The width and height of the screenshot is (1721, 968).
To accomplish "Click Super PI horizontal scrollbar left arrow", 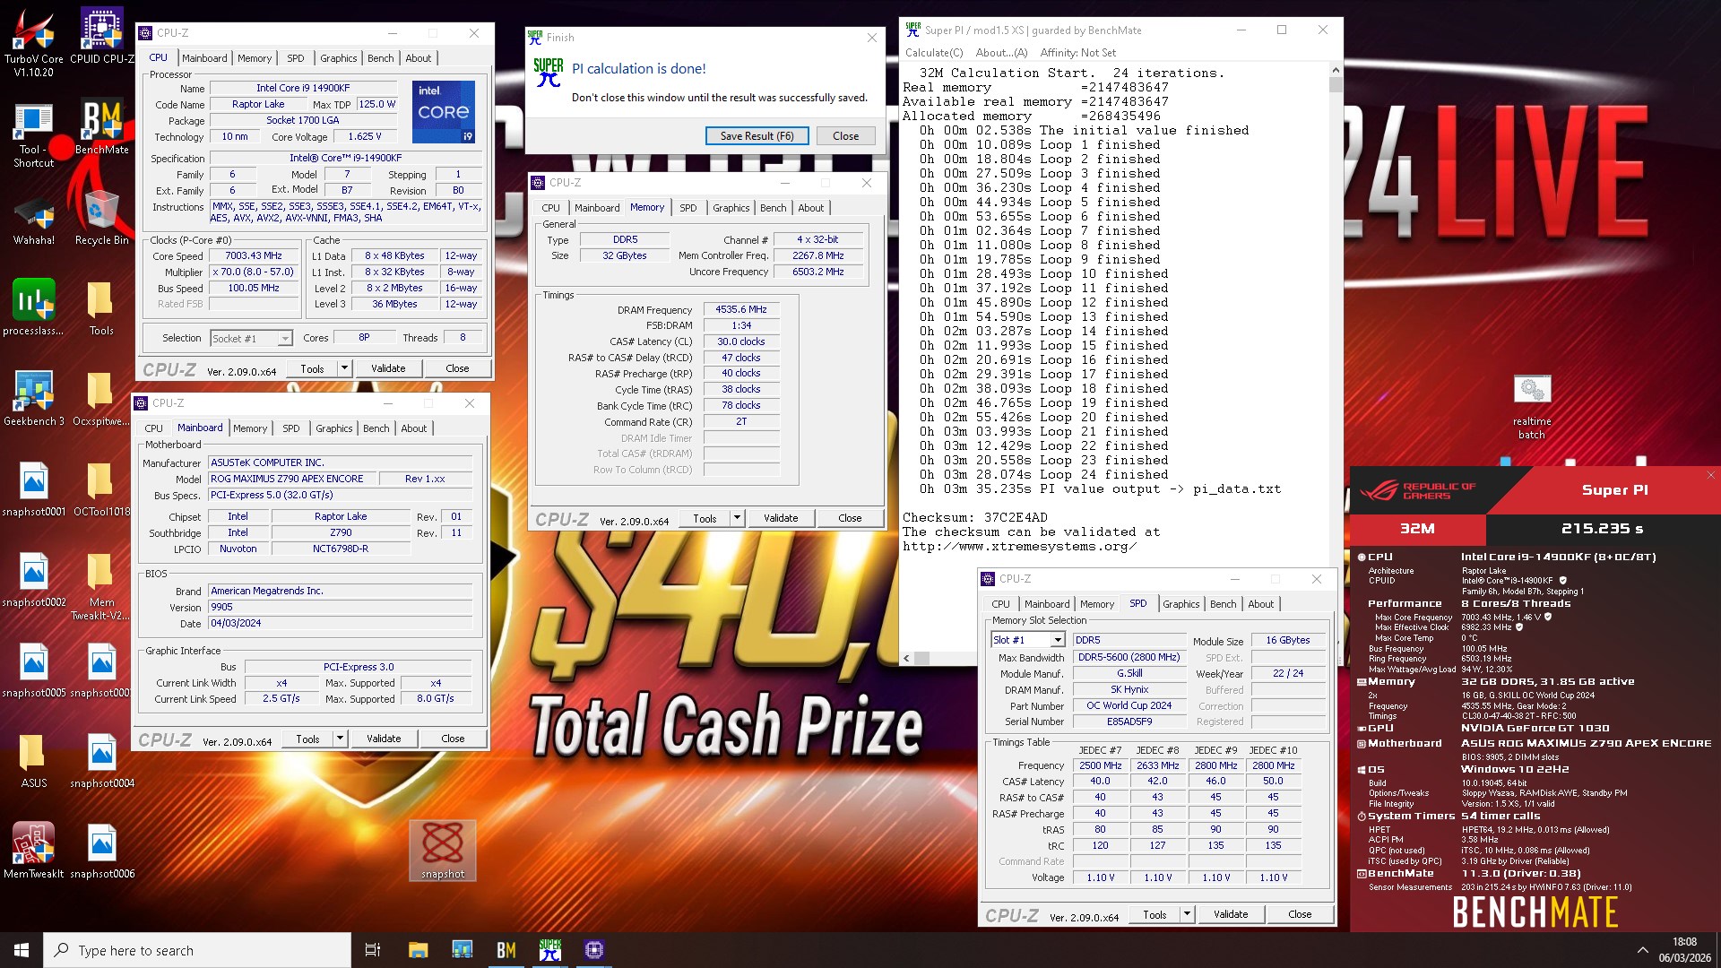I will click(x=906, y=658).
